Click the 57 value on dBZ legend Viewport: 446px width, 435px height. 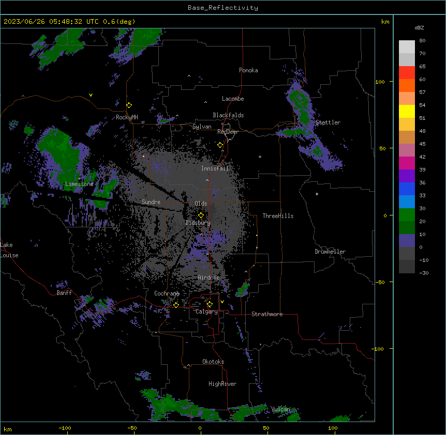point(422,92)
